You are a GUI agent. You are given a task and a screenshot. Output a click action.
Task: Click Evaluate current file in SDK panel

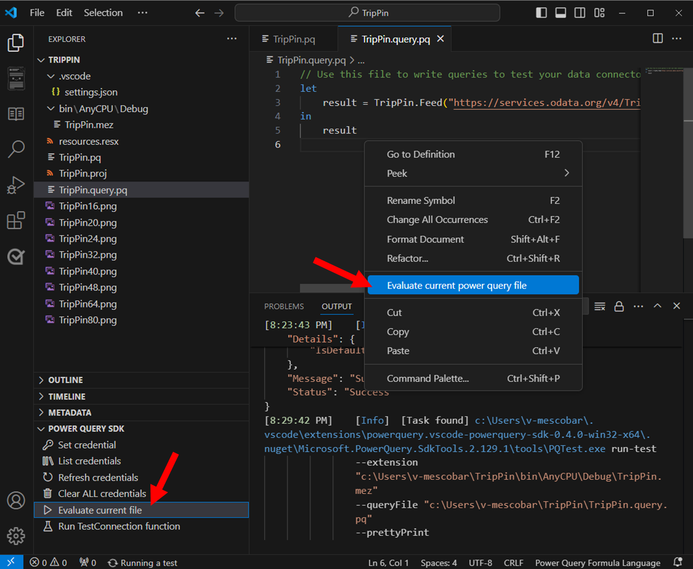point(100,510)
